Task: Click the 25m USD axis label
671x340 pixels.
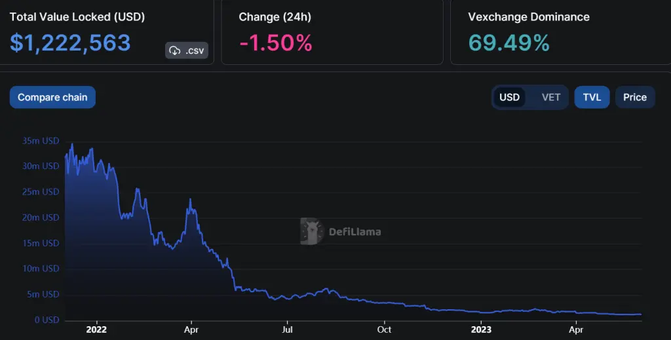Action: click(x=41, y=191)
